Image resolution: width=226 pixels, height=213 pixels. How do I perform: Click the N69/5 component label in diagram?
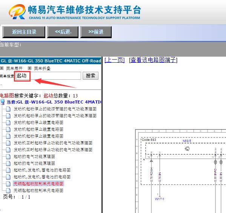coord(187,141)
